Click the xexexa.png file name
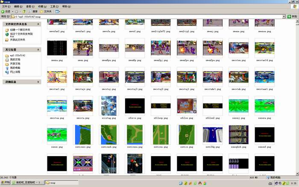 pos(264,118)
